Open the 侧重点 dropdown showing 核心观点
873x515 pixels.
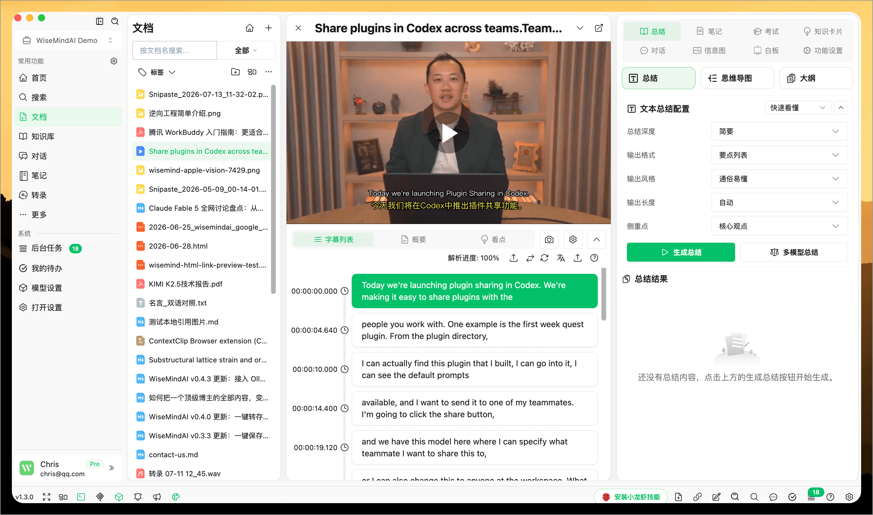(x=779, y=226)
